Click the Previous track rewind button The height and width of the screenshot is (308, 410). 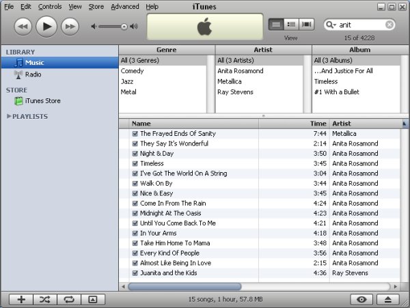(23, 27)
